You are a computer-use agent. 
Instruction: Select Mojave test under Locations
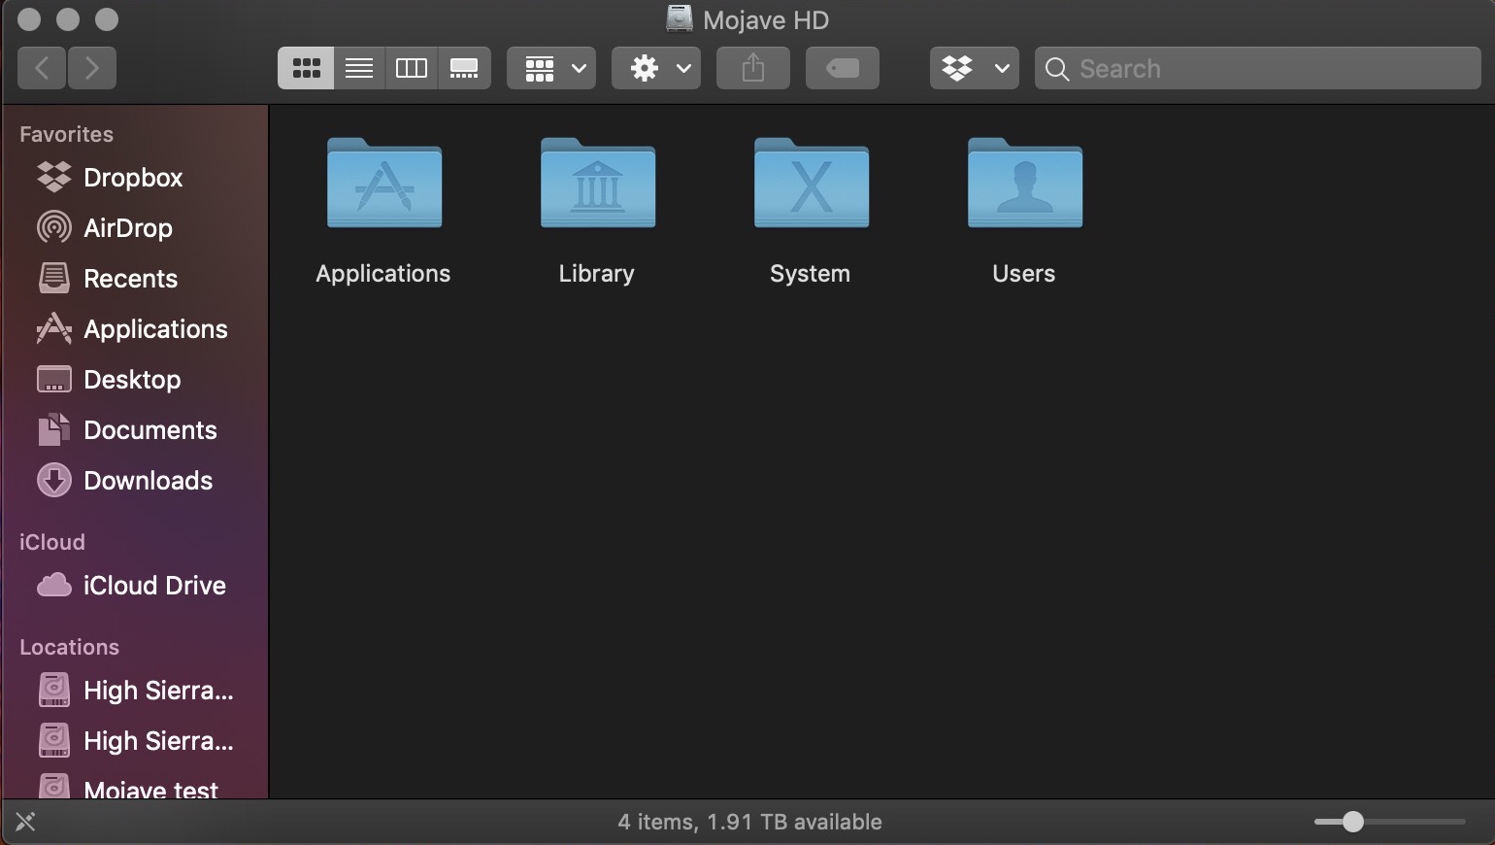pyautogui.click(x=149, y=789)
